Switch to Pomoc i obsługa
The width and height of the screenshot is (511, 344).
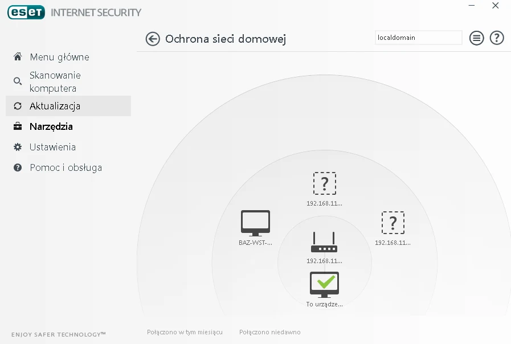(x=66, y=167)
